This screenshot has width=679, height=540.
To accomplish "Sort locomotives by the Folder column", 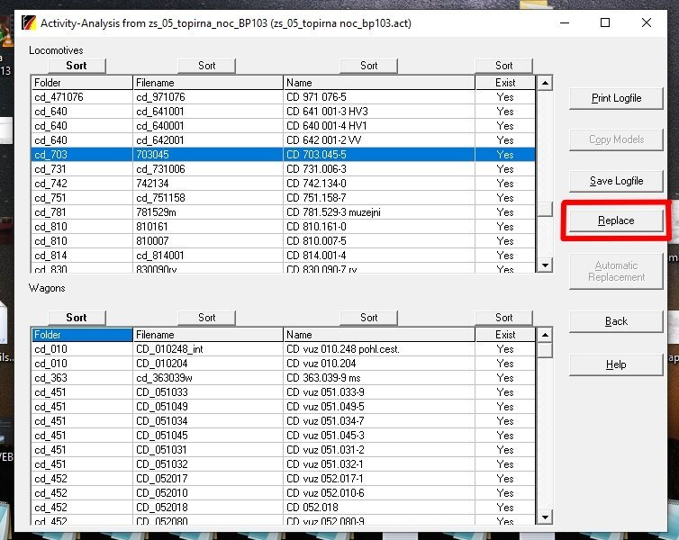I will pyautogui.click(x=77, y=66).
